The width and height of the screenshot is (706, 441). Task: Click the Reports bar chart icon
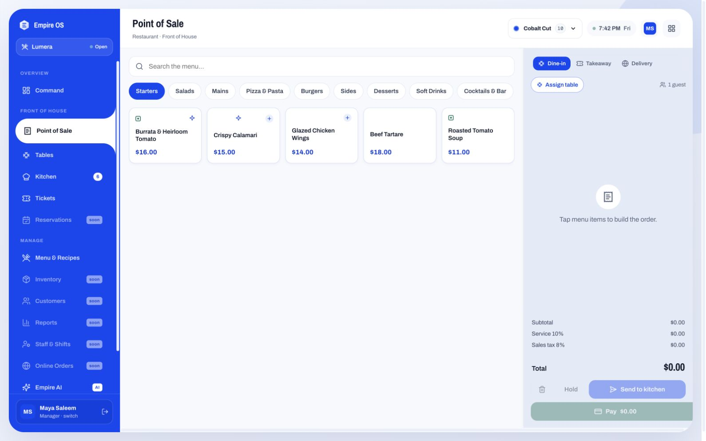(x=26, y=323)
